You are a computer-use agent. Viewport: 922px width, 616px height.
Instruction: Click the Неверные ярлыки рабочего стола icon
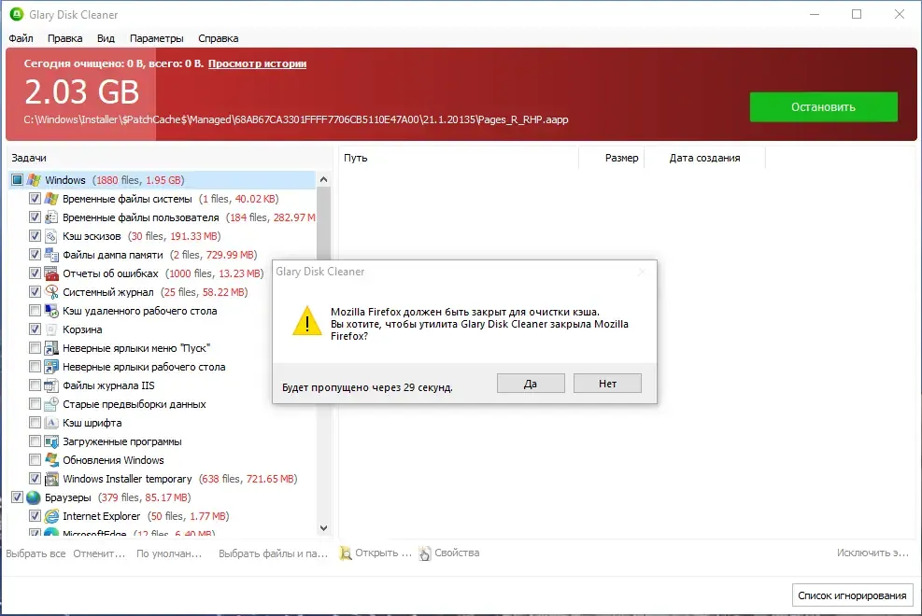(x=51, y=367)
